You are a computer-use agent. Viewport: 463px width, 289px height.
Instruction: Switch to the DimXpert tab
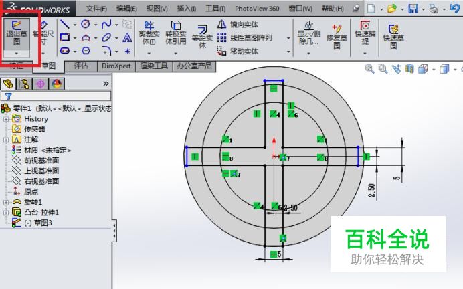tap(116, 66)
